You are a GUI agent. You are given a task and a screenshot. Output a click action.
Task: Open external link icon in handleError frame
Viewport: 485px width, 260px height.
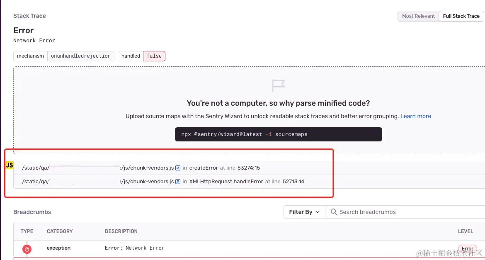pyautogui.click(x=178, y=182)
